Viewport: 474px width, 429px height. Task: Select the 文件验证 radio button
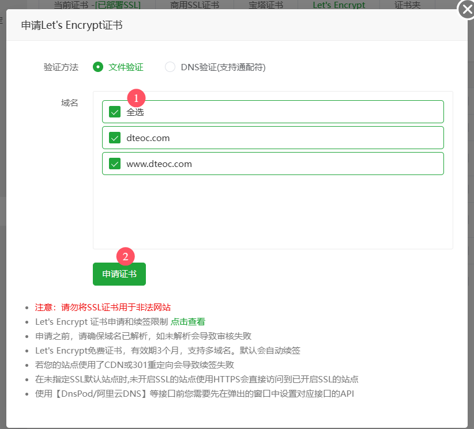(98, 67)
